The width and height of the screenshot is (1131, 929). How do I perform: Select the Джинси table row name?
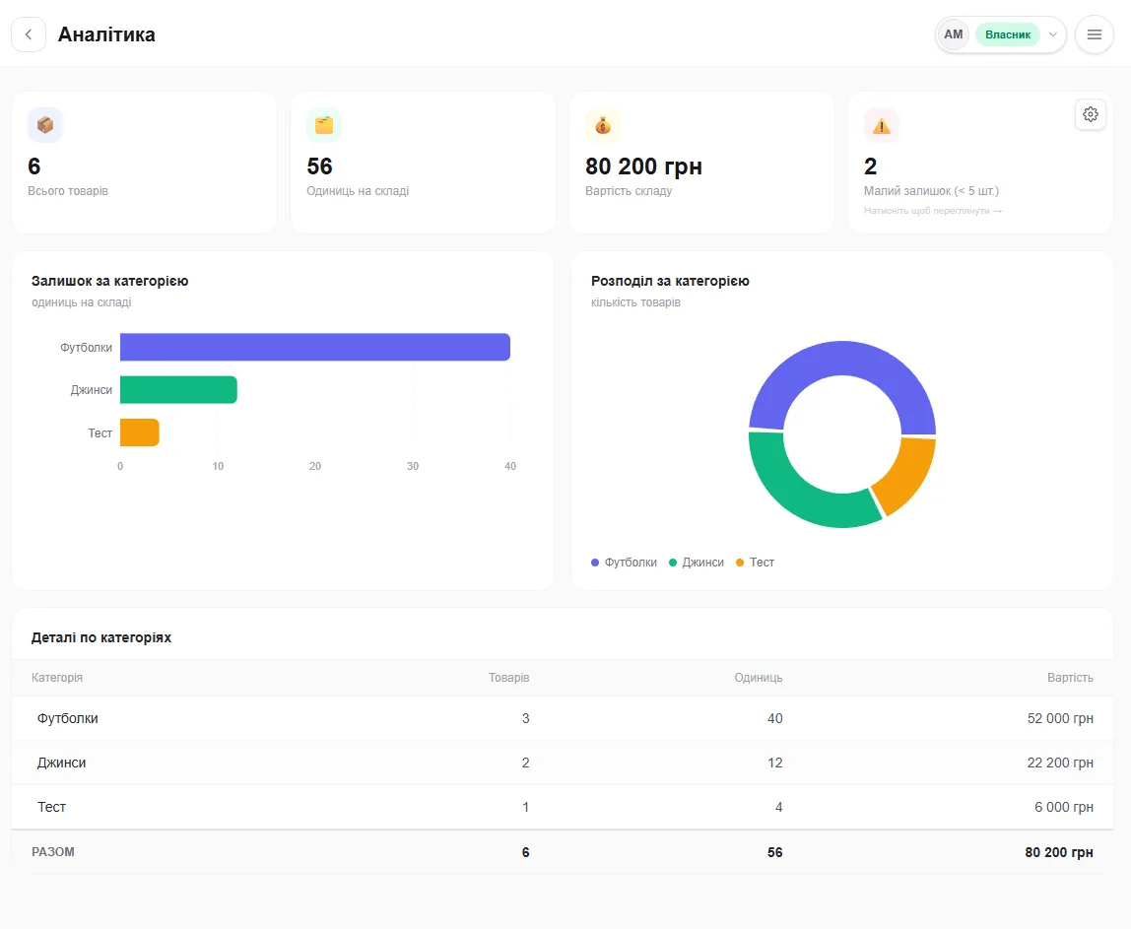pyautogui.click(x=61, y=763)
